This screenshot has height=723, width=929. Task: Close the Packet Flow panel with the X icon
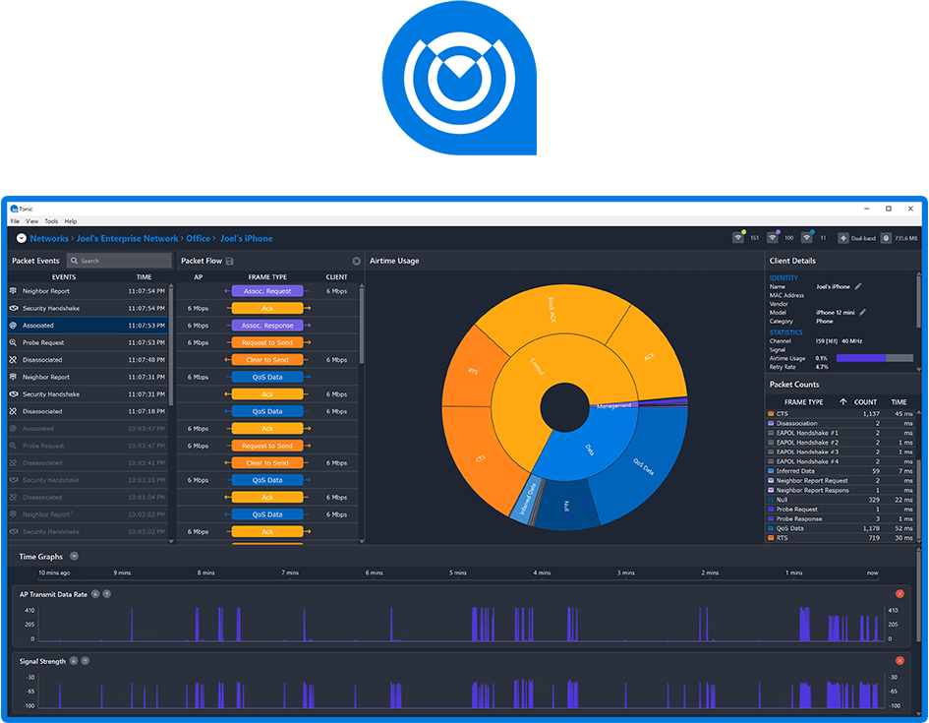pyautogui.click(x=356, y=261)
